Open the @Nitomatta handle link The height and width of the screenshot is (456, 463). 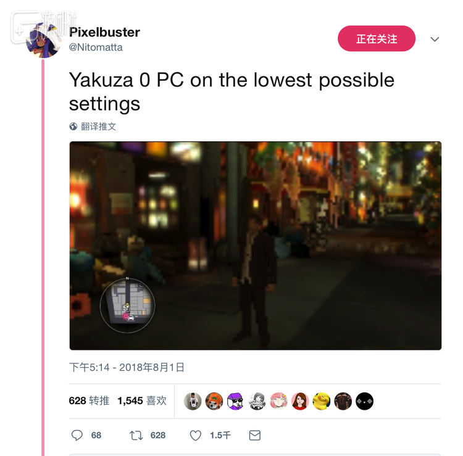pos(96,48)
